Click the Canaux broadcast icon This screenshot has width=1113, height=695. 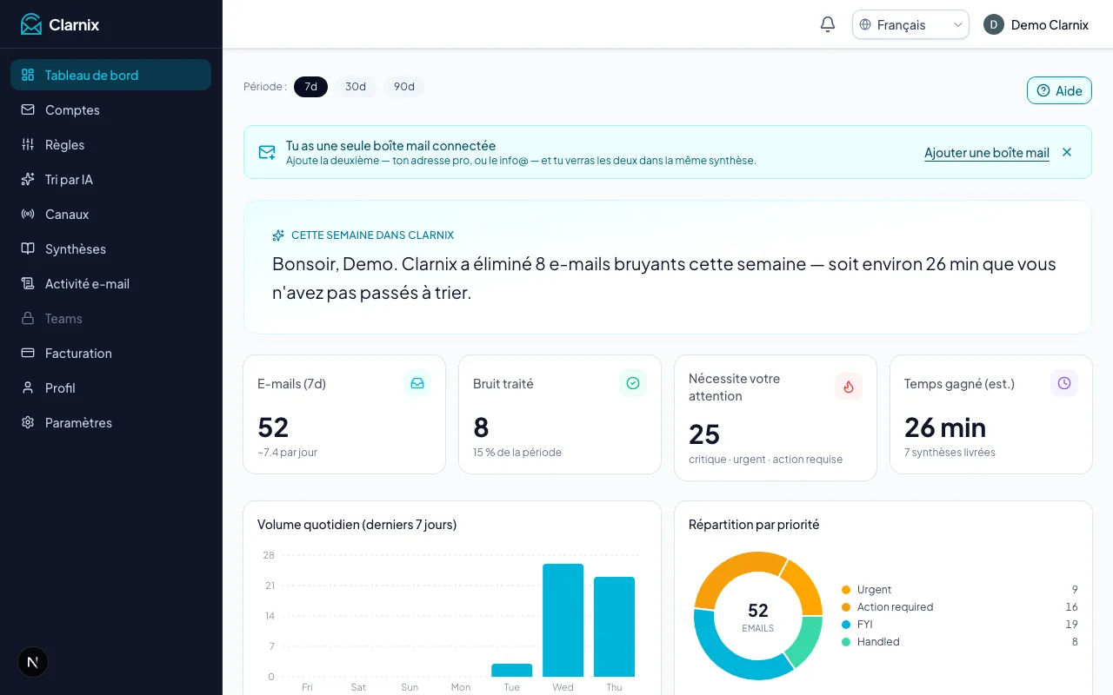pos(28,214)
